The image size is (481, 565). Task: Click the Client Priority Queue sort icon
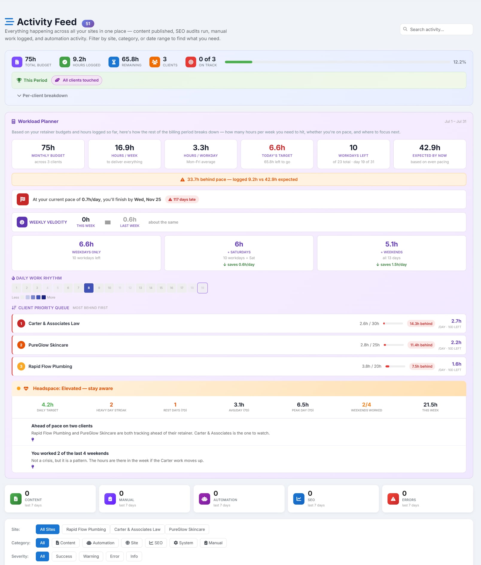[14, 308]
